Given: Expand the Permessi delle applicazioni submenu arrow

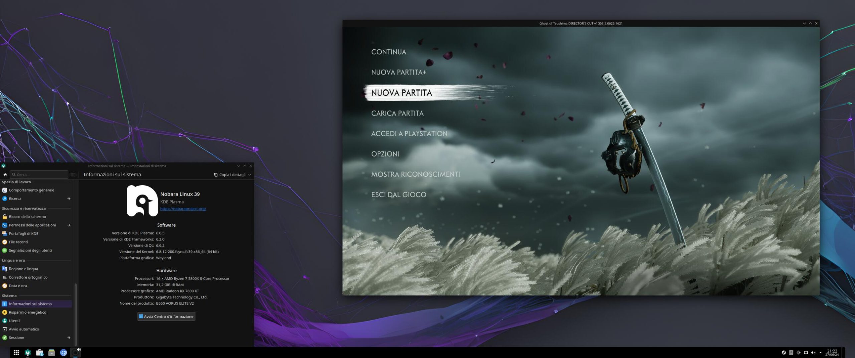Looking at the screenshot, I should (x=69, y=225).
